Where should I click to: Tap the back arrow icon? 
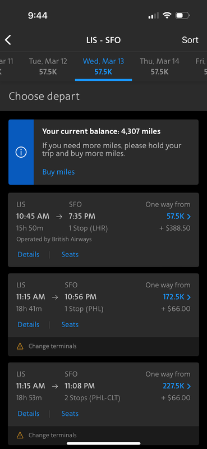(x=8, y=40)
